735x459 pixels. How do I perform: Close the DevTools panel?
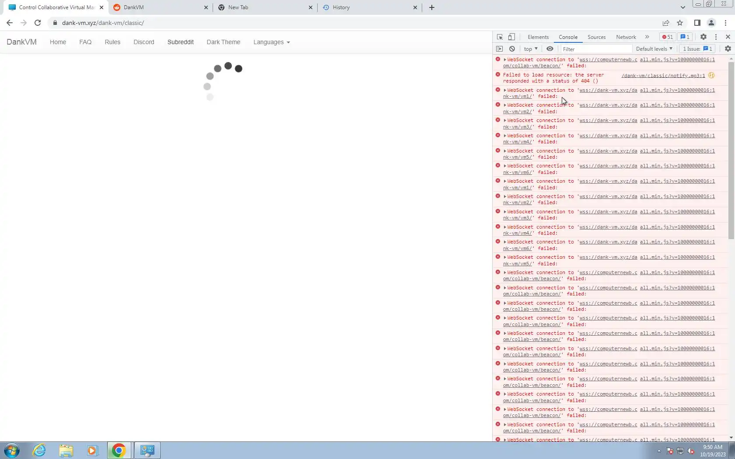click(728, 37)
